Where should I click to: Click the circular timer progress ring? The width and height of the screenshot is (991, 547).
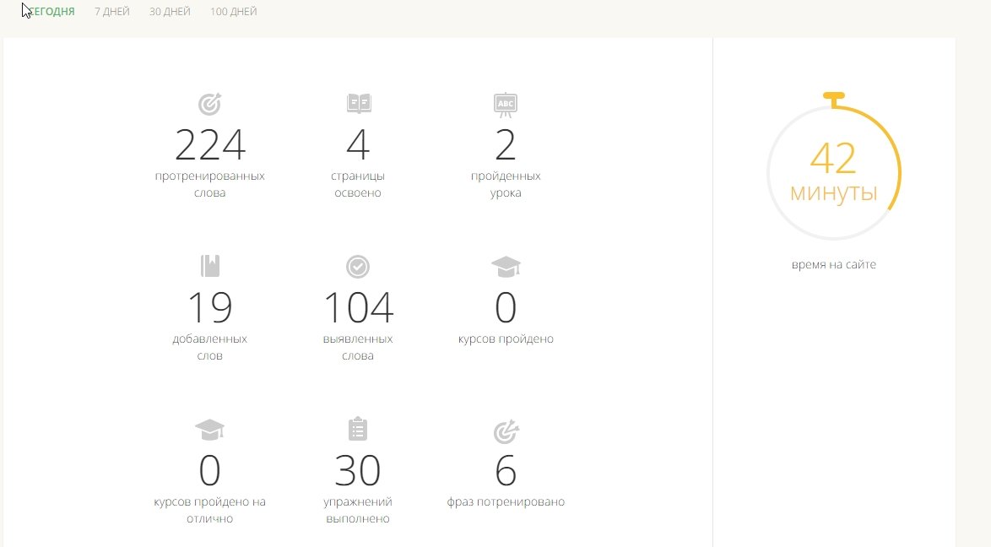pos(898,169)
